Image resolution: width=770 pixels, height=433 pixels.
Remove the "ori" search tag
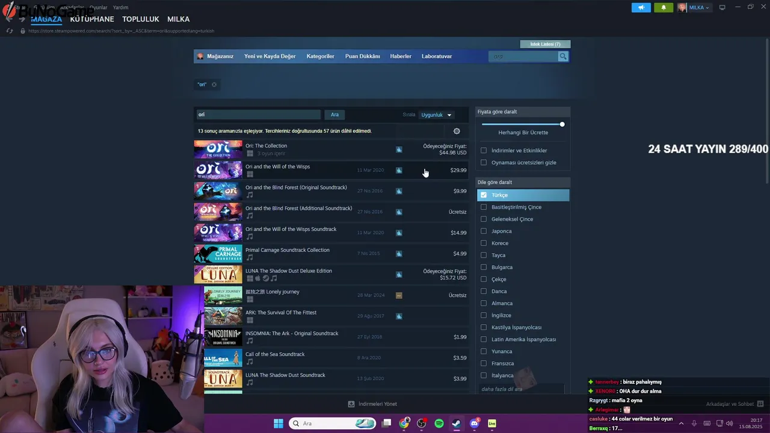[x=214, y=85]
